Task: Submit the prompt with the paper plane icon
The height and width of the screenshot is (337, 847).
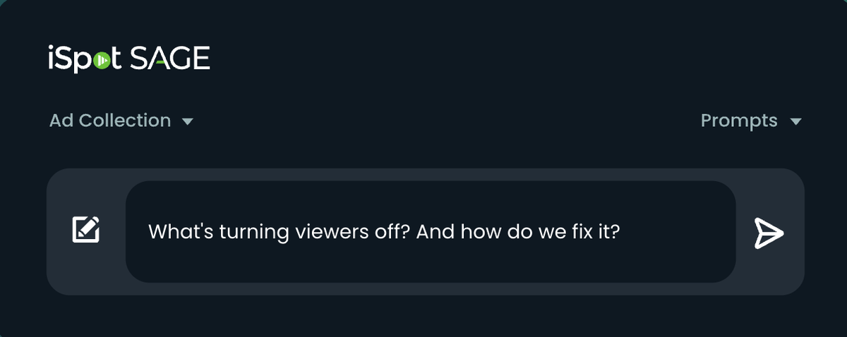Action: [769, 233]
